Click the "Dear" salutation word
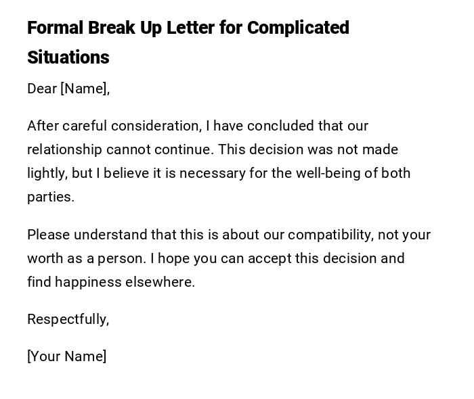This screenshot has height=399, width=474. (42, 89)
